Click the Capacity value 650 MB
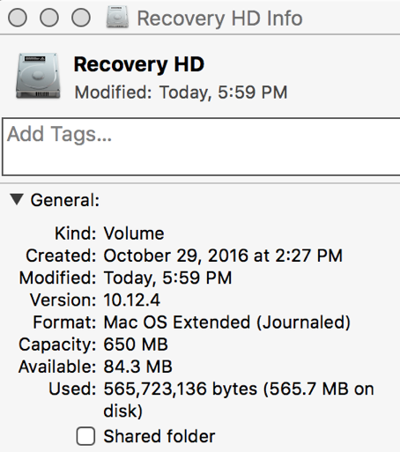 [136, 345]
